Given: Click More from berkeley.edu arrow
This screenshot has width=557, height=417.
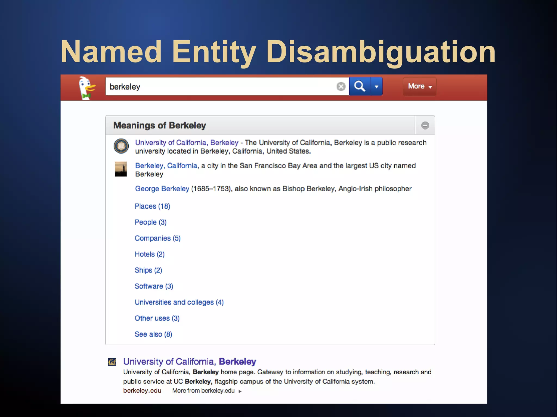Looking at the screenshot, I should click(x=240, y=391).
